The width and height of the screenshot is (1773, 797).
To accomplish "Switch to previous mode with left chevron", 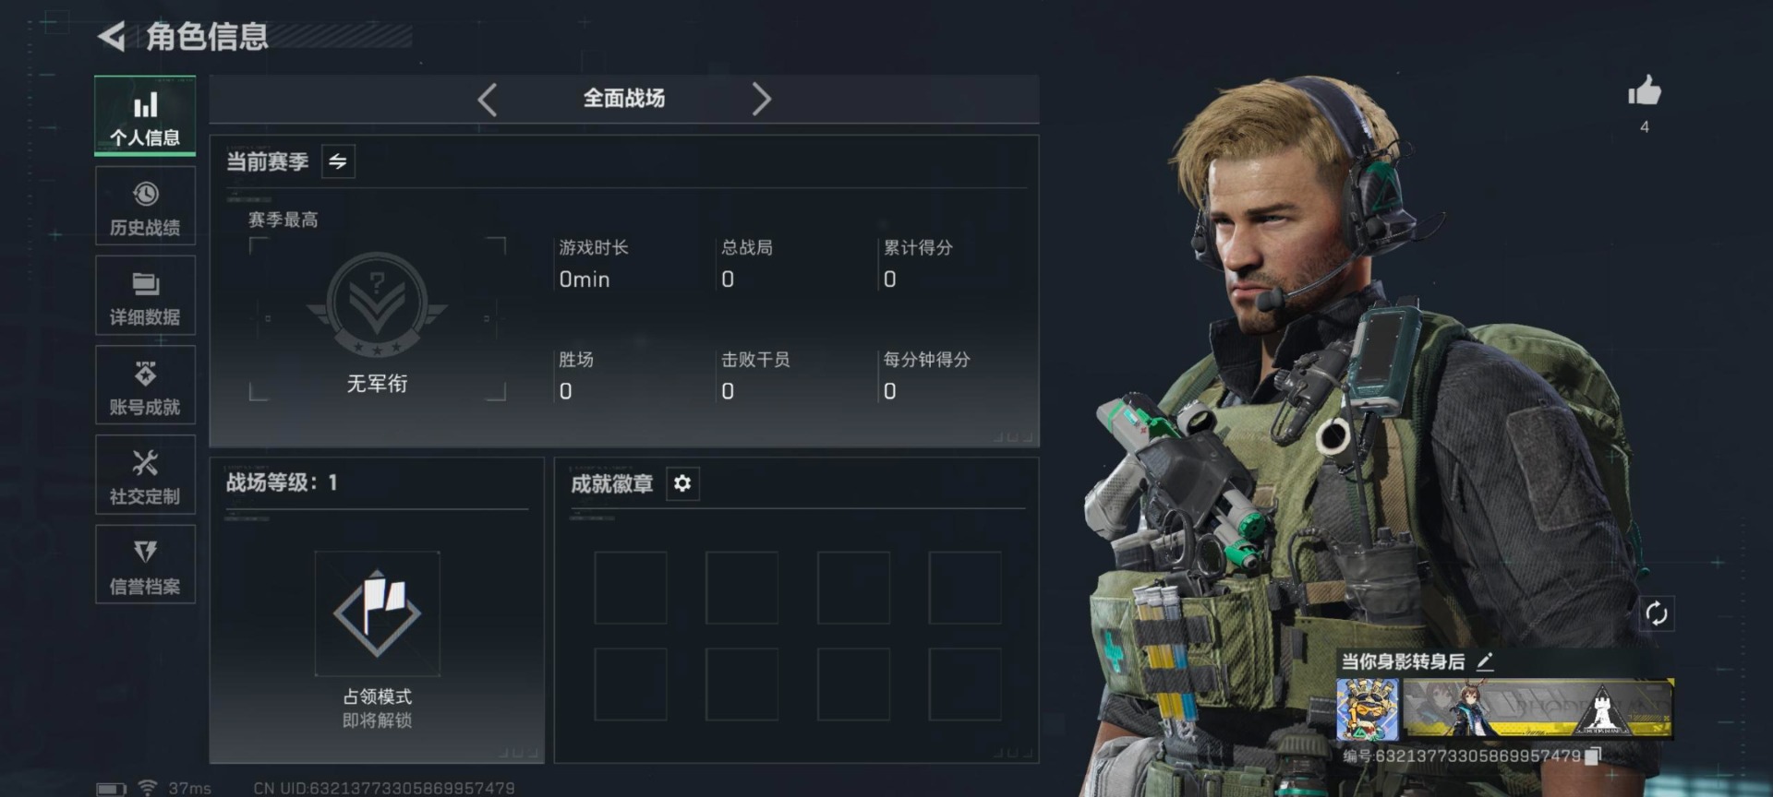I will (488, 99).
